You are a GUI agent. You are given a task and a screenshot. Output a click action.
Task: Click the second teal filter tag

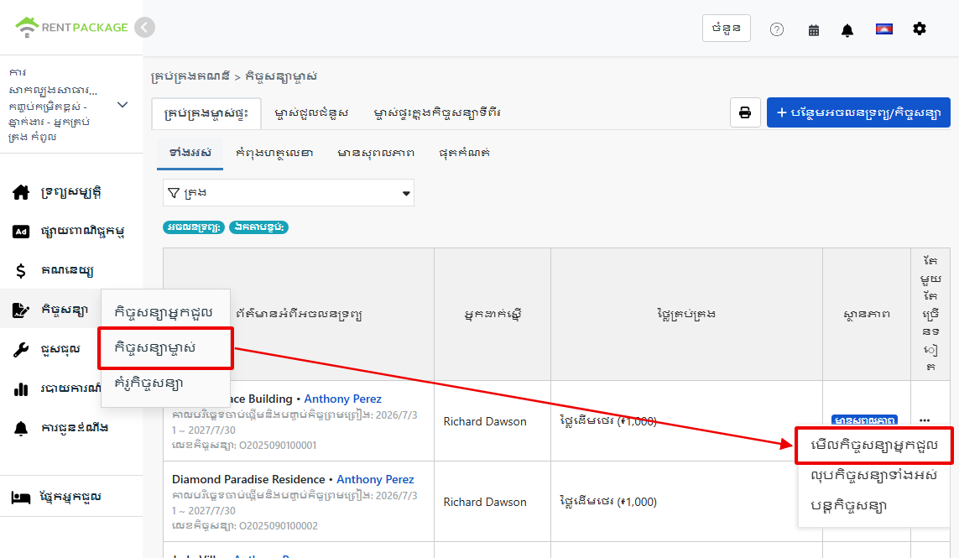point(258,227)
